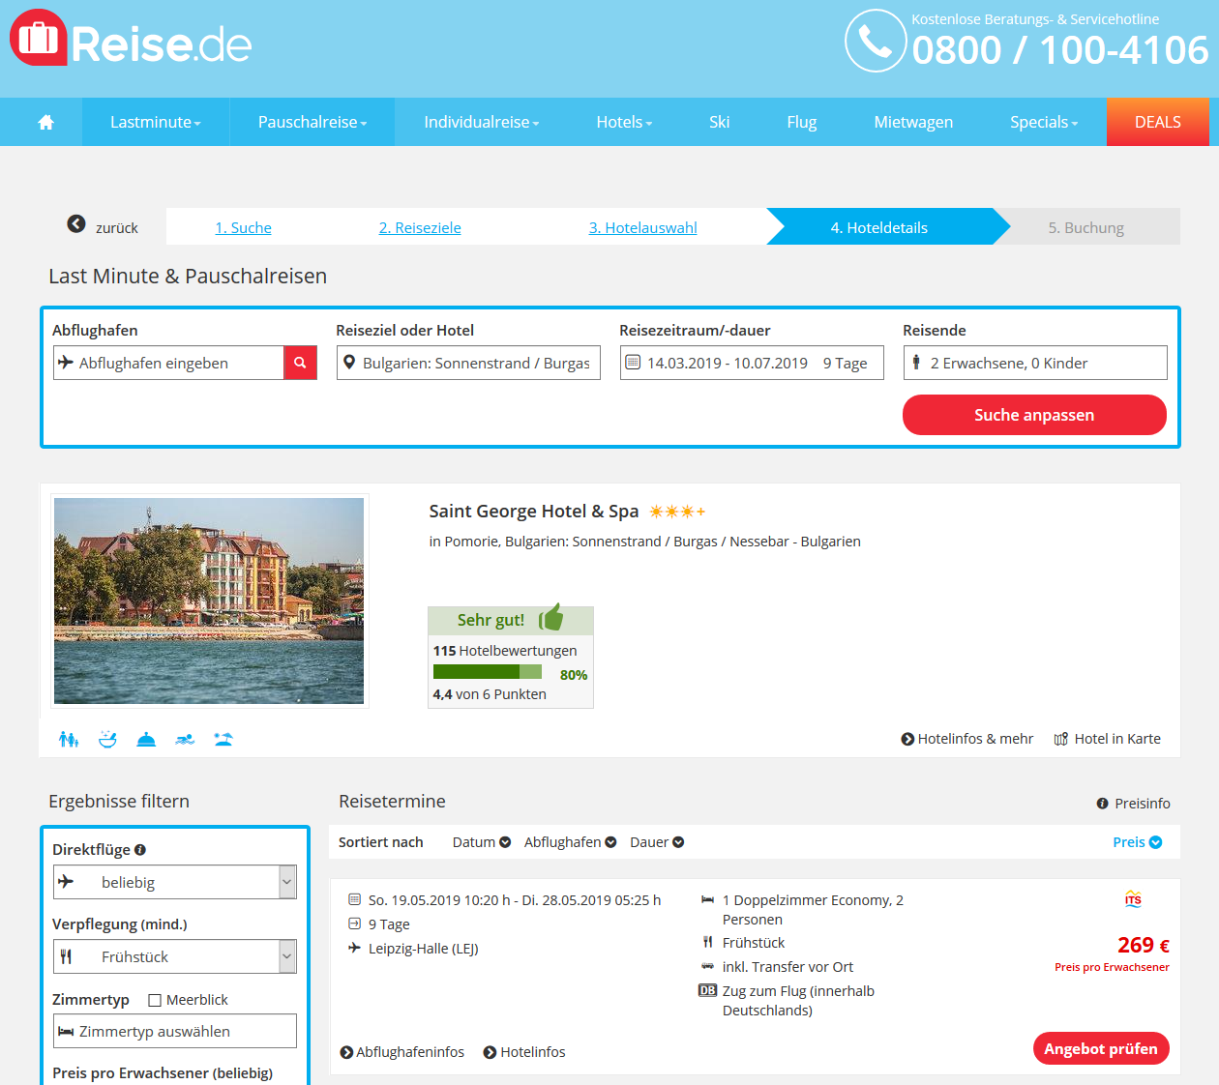Screen dimensions: 1219x1085
Task: Click the Abflughafen eingeben input field
Action: coord(169,363)
